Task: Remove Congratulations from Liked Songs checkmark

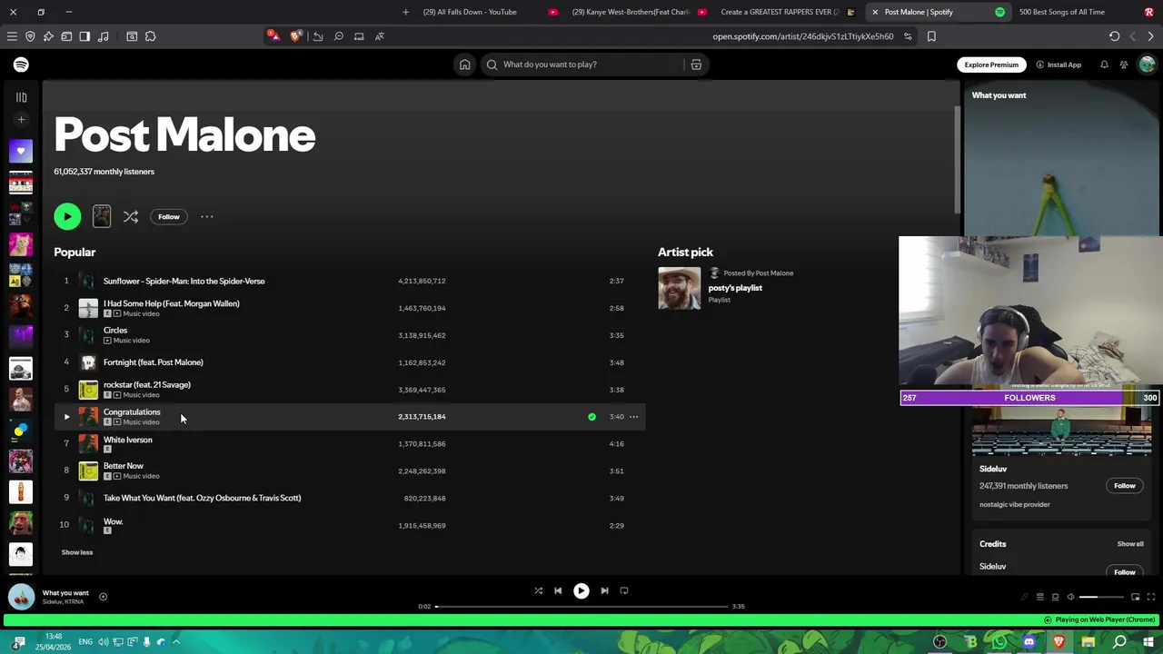Action: pos(591,417)
